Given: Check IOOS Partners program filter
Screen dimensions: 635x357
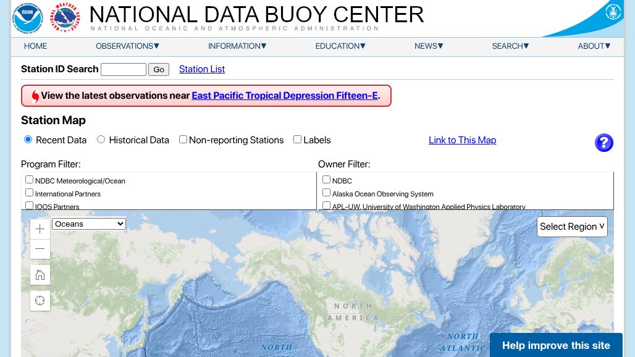Looking at the screenshot, I should [29, 205].
